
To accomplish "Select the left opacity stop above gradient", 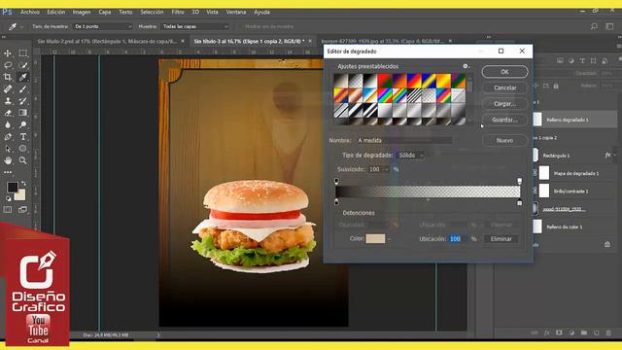I will tap(336, 182).
